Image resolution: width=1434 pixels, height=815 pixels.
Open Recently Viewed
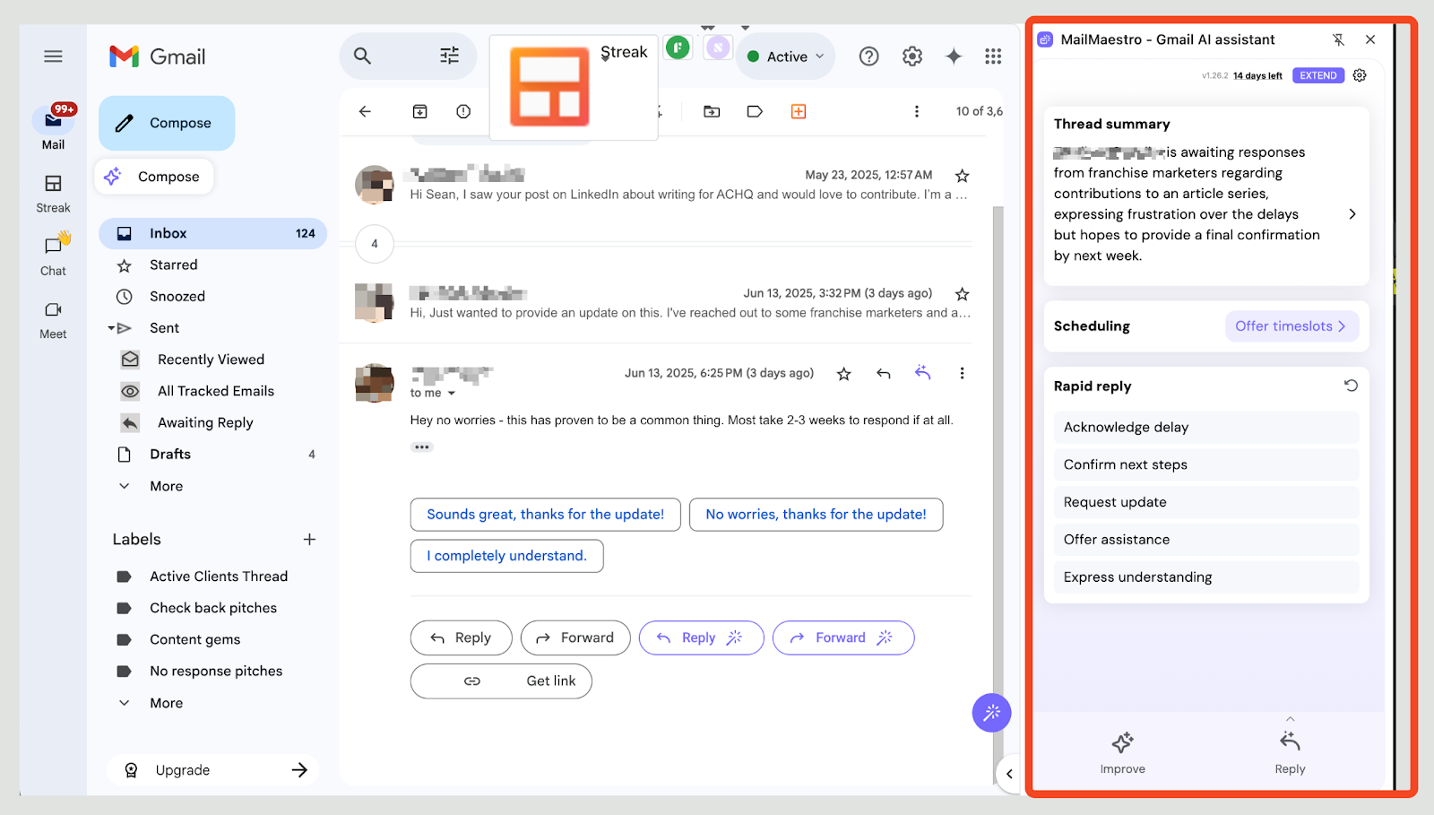(212, 360)
